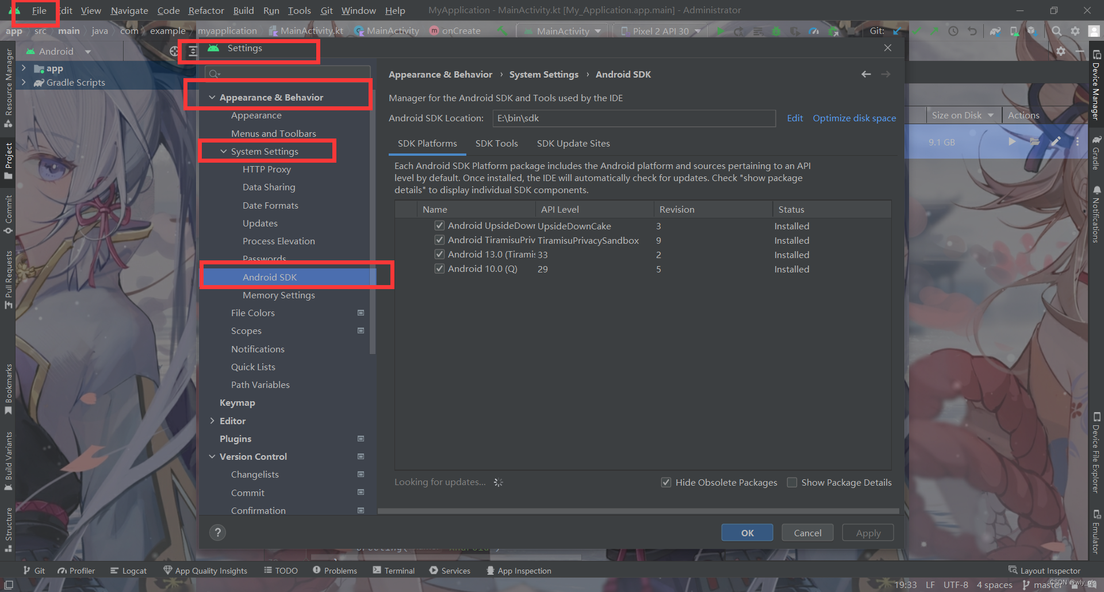Select Memory Settings in settings tree
Screen dimensions: 1104x592
click(x=278, y=295)
